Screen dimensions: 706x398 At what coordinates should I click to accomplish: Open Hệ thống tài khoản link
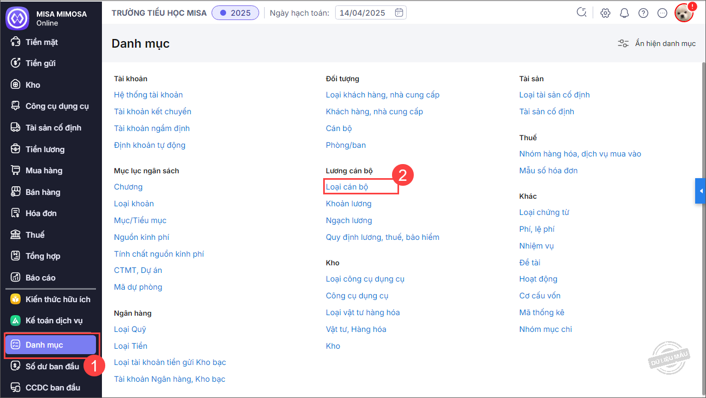click(x=148, y=95)
